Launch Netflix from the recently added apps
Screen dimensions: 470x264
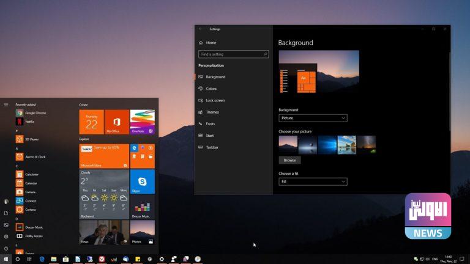click(29, 122)
